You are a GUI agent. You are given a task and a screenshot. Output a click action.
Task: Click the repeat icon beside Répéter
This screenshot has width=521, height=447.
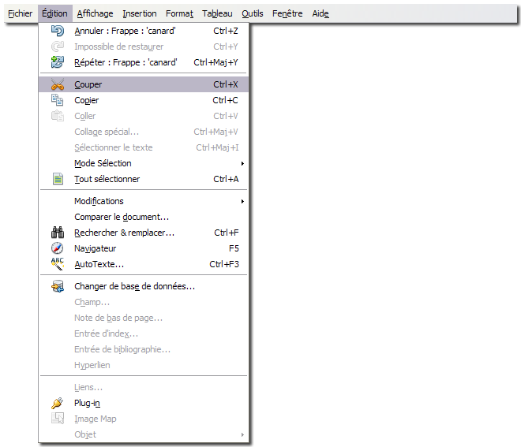pyautogui.click(x=57, y=62)
